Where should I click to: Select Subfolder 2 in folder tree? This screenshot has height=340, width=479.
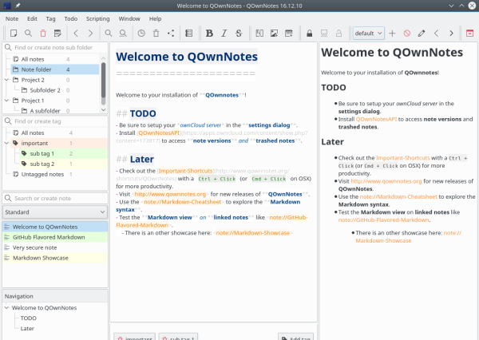tap(45, 90)
